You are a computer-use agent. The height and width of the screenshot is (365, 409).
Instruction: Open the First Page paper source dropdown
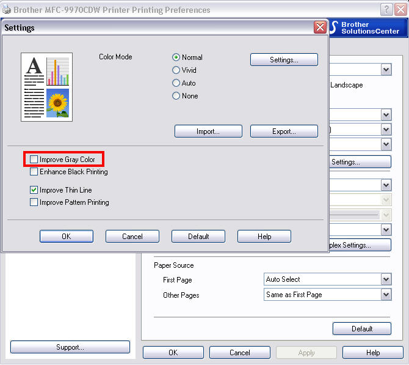(385, 279)
